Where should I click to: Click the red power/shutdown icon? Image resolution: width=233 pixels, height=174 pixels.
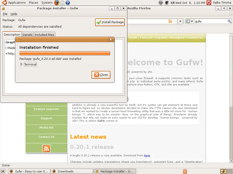click(x=209, y=3)
